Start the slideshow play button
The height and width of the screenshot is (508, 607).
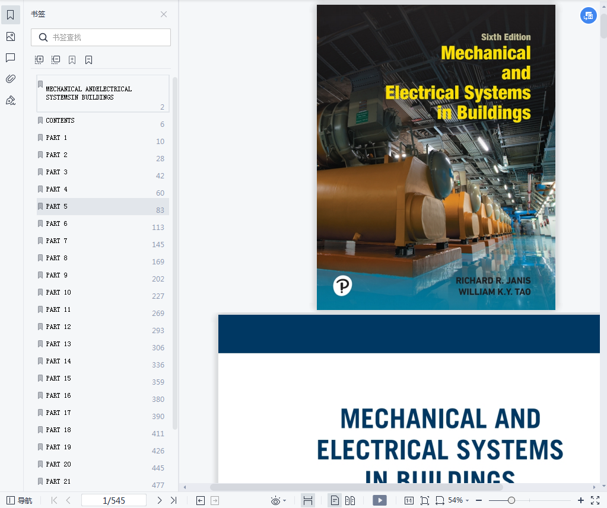point(380,501)
